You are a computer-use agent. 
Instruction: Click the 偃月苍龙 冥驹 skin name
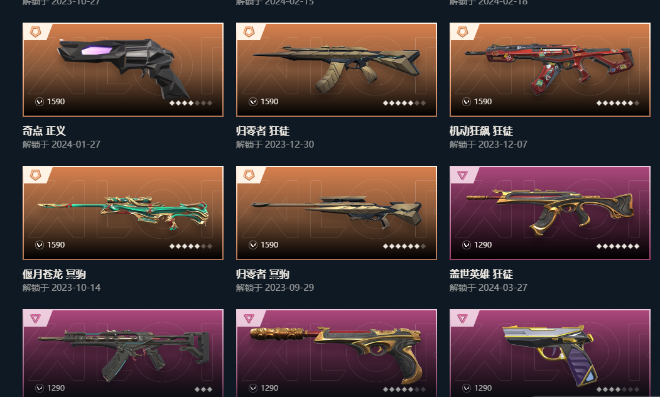[x=54, y=274]
